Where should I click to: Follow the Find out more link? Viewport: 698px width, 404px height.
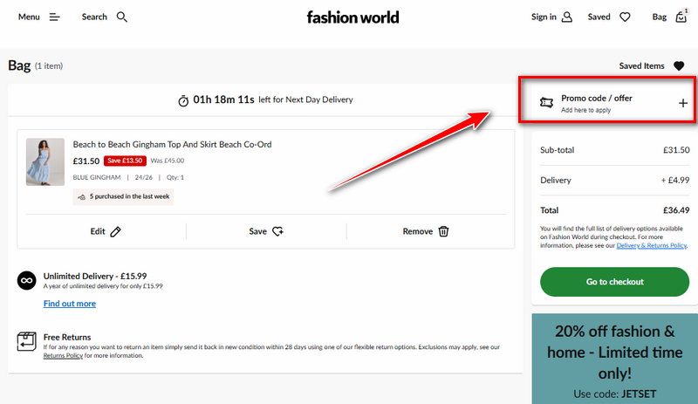click(70, 304)
